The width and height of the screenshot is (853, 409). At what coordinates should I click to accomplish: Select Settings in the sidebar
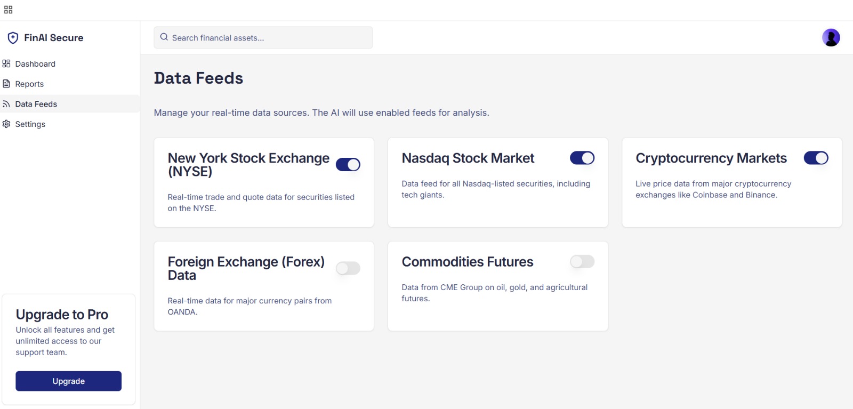point(30,124)
